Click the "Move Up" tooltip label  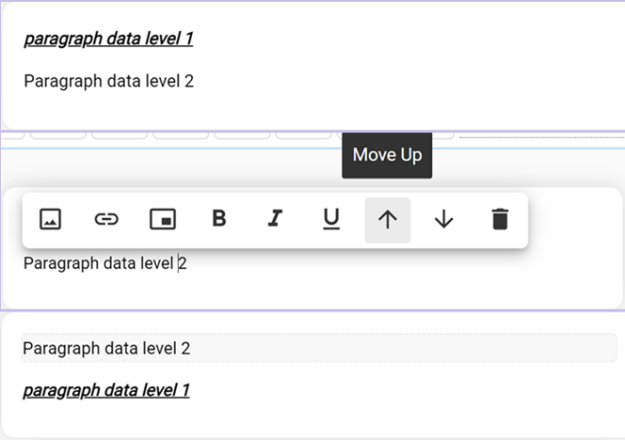tap(387, 155)
